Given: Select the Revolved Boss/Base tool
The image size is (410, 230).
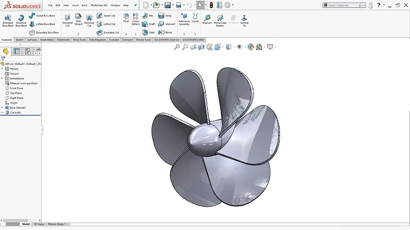Looking at the screenshot, I should [x=21, y=20].
